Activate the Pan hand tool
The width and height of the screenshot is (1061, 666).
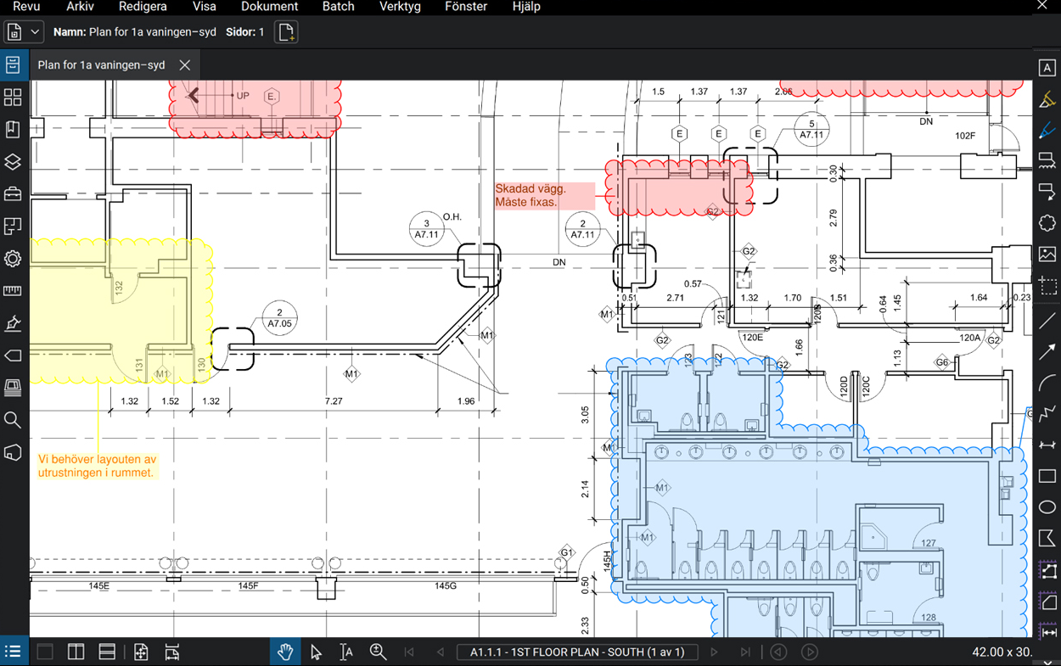(x=285, y=652)
